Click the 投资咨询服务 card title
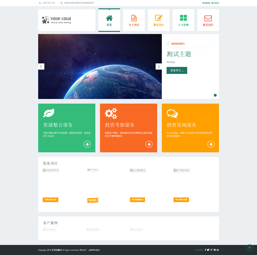257x255 pixels. click(181, 125)
